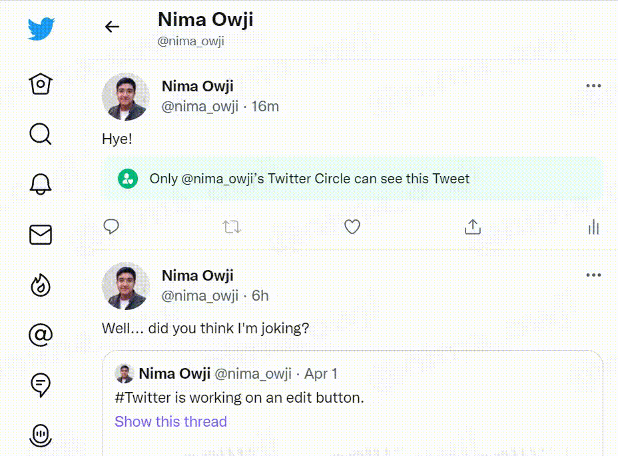Open the Mentions @ icon
618x456 pixels.
(x=41, y=335)
